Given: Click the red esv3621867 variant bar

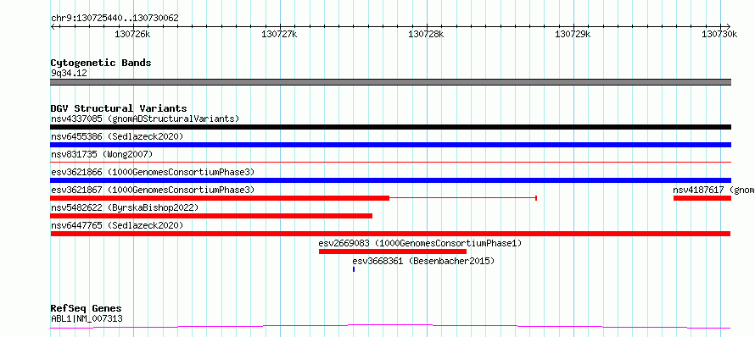Looking at the screenshot, I should tap(220, 198).
